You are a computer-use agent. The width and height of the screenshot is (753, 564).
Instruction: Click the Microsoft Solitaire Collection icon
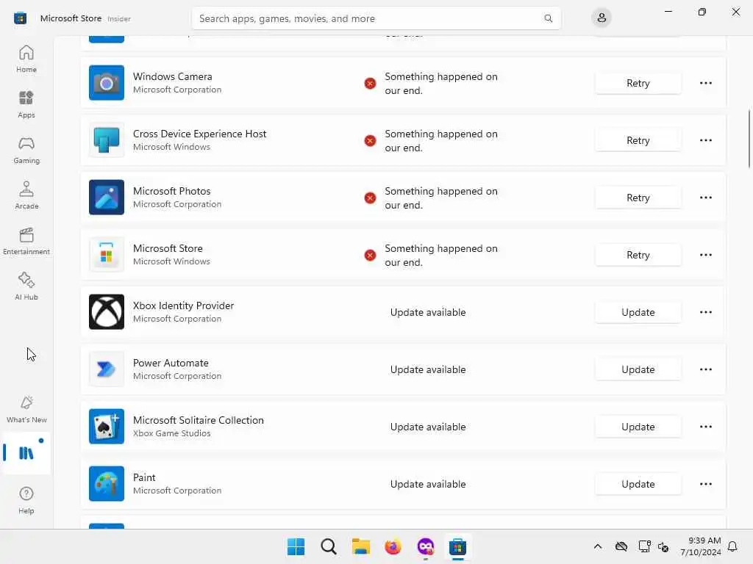tap(107, 427)
